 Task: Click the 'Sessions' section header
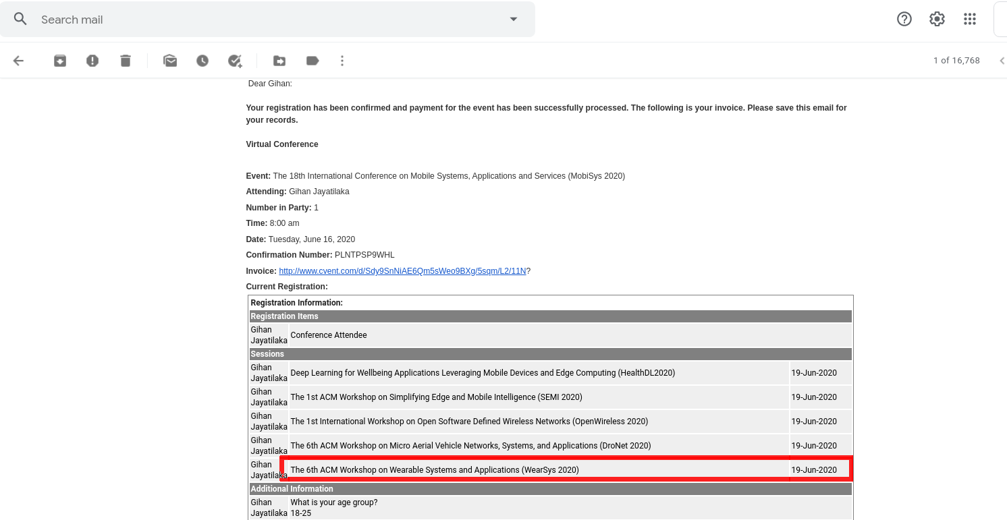(x=550, y=354)
